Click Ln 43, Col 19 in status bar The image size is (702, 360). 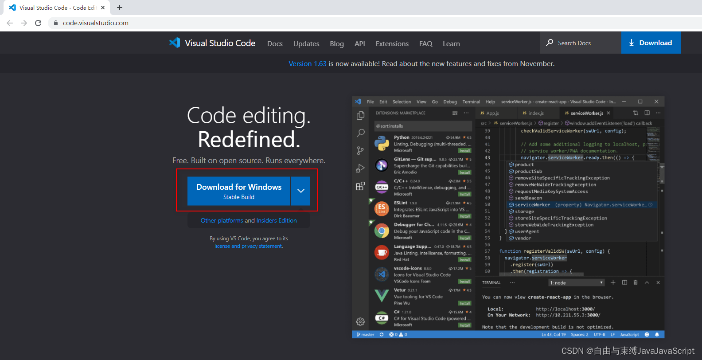[554, 335]
